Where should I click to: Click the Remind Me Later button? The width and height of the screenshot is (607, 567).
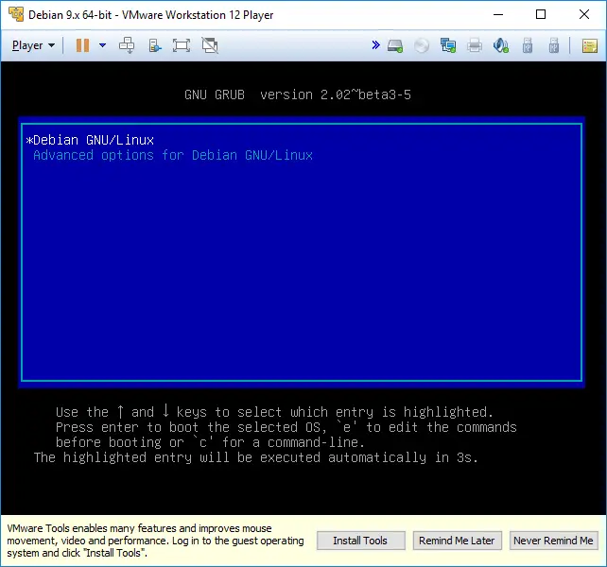point(458,541)
